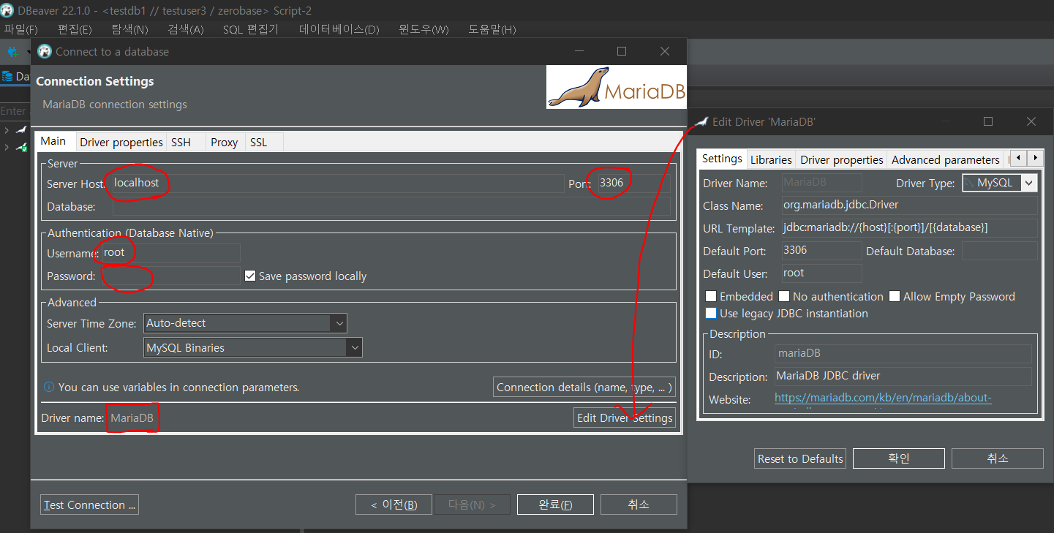The height and width of the screenshot is (533, 1054).
Task: Click the Default Database field
Action: coord(999,251)
